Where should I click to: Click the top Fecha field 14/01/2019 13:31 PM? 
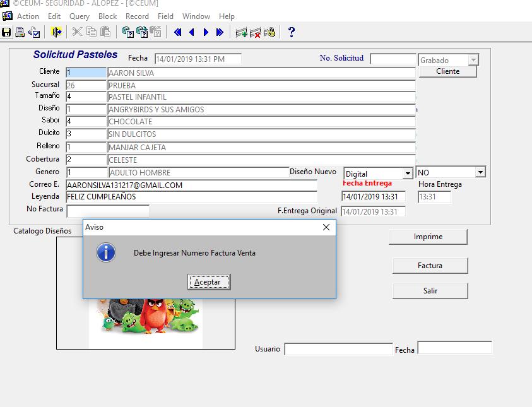[198, 59]
